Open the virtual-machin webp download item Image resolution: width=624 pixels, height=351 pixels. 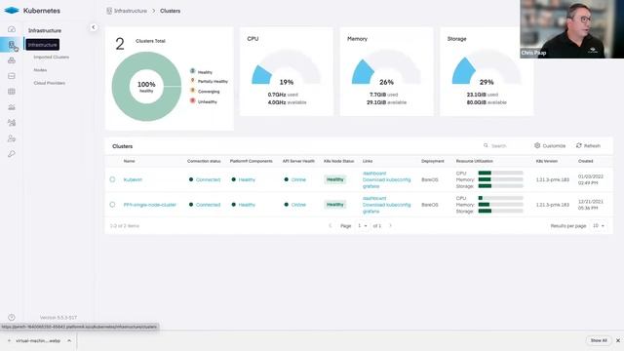click(38, 340)
